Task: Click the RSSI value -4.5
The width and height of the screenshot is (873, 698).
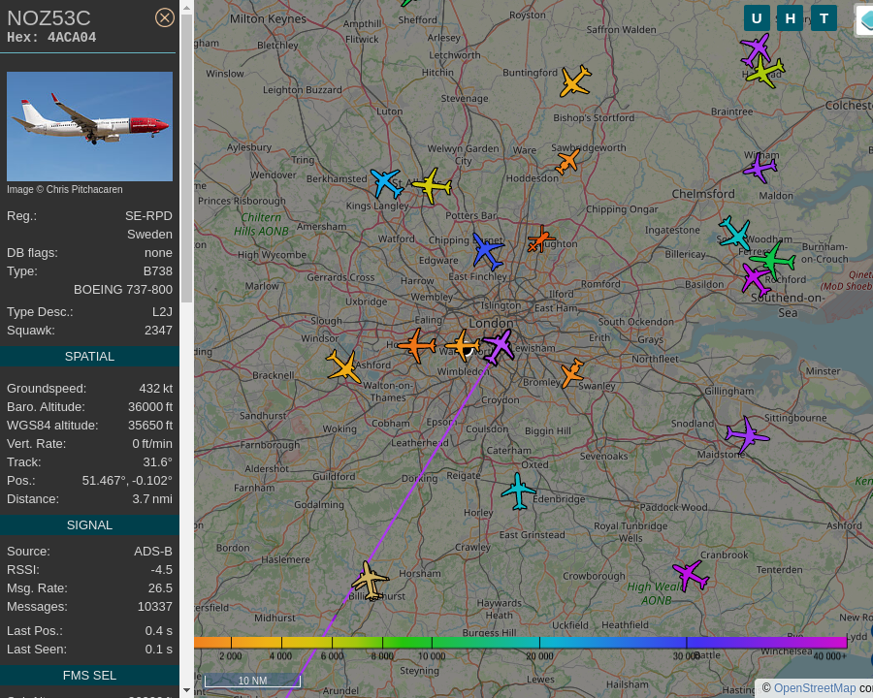Action: [161, 569]
